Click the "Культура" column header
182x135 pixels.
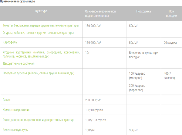[41, 11]
